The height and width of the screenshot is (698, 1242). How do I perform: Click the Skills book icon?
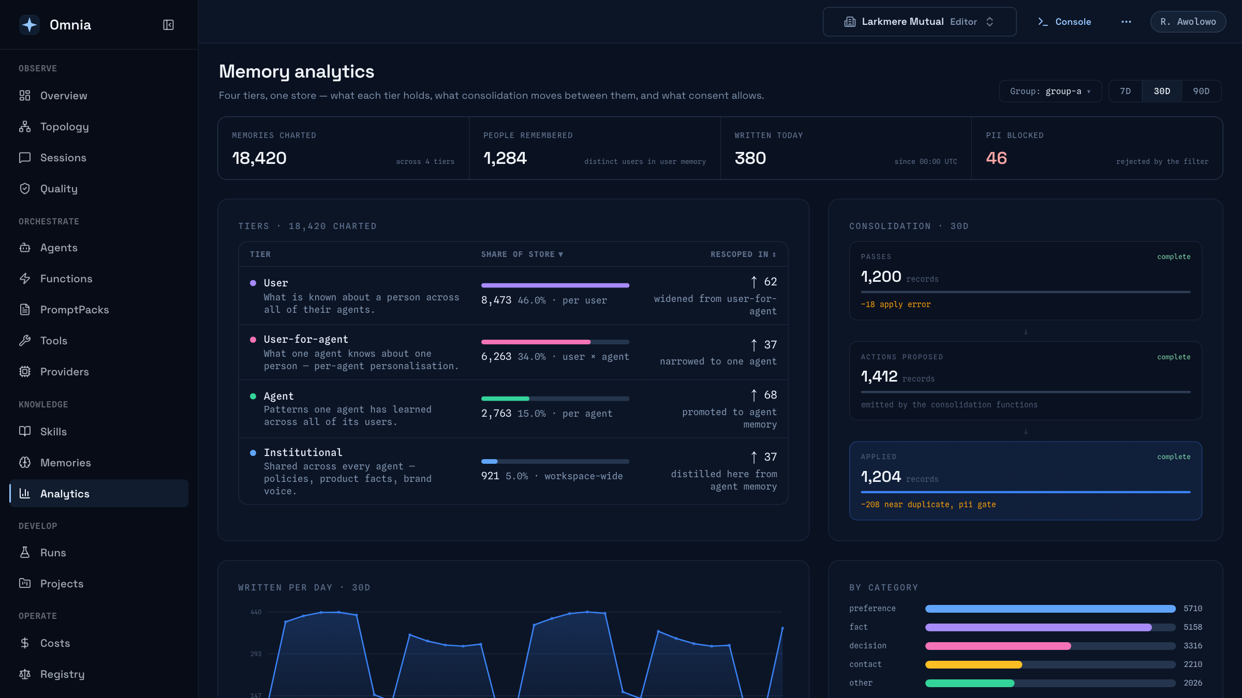(25, 432)
